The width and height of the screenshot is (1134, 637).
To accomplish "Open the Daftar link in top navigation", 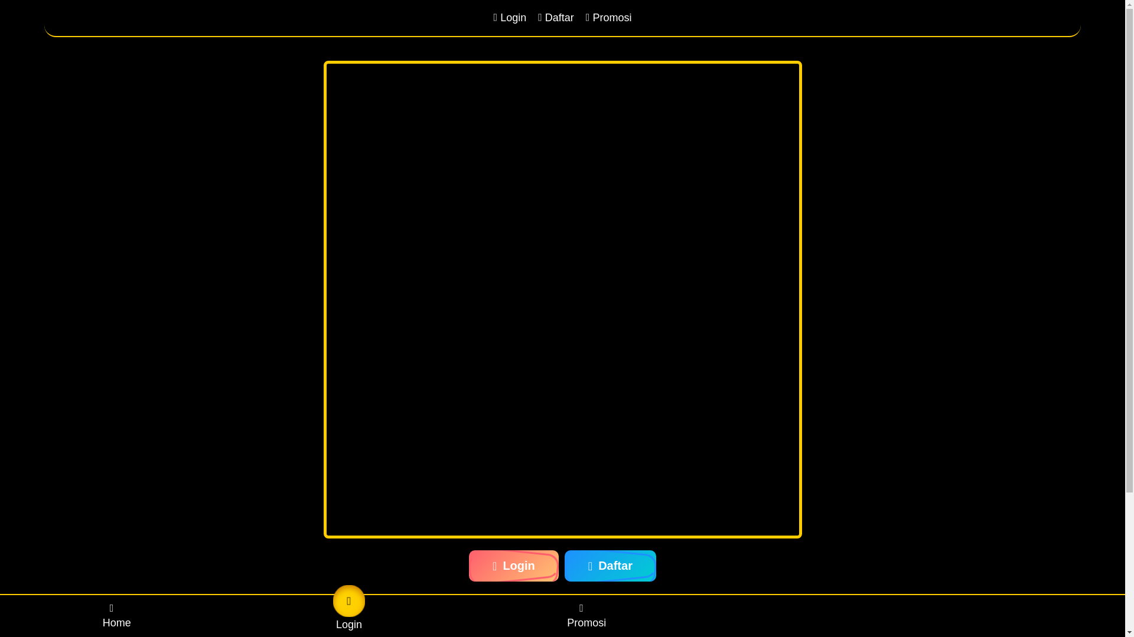I will click(x=556, y=18).
